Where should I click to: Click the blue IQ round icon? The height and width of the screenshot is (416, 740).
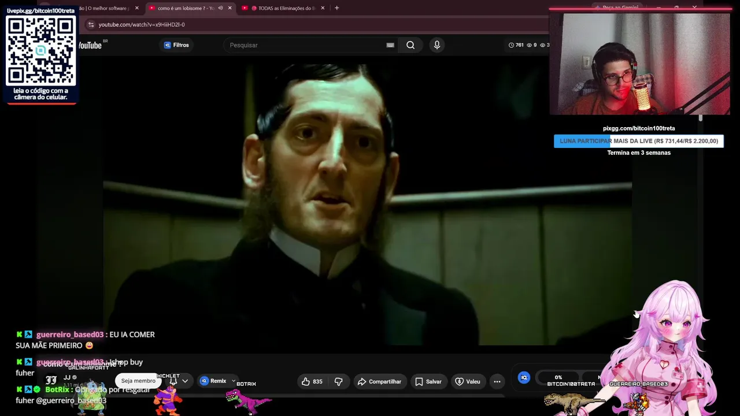[x=524, y=378]
